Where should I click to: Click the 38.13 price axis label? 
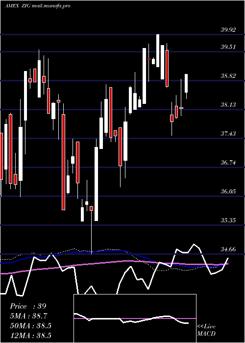(228, 104)
